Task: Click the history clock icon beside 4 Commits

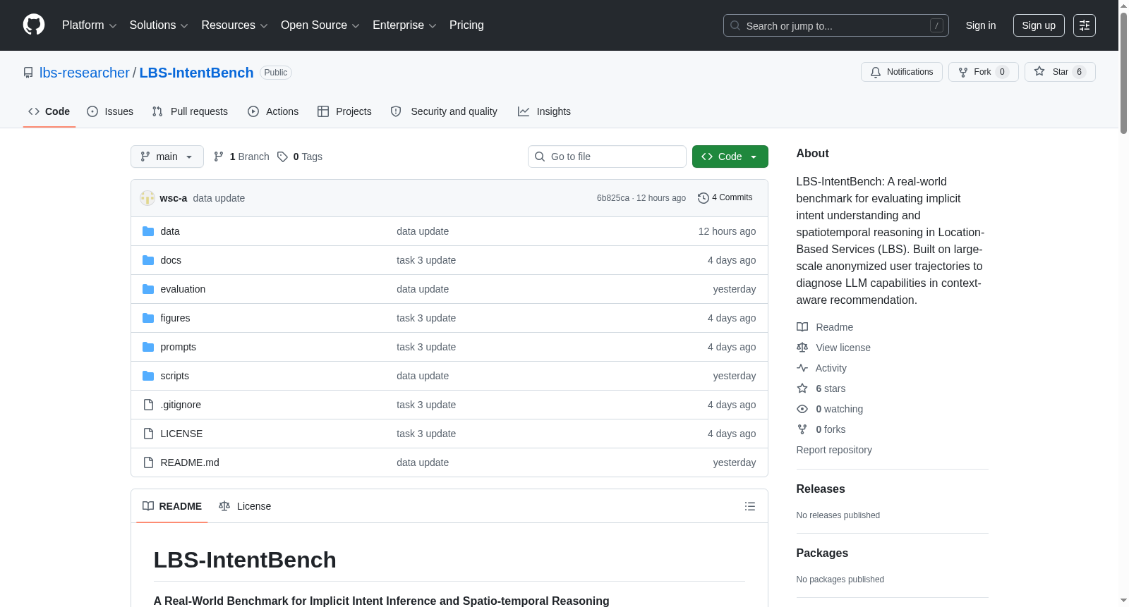Action: pyautogui.click(x=703, y=198)
